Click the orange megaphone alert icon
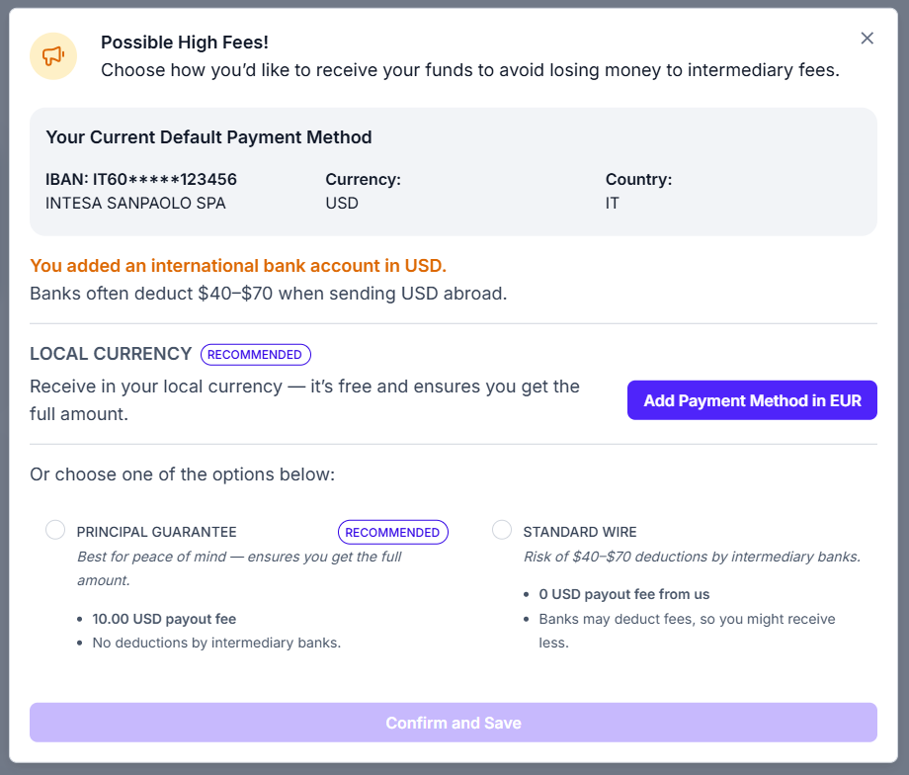The height and width of the screenshot is (775, 909). pos(53,56)
